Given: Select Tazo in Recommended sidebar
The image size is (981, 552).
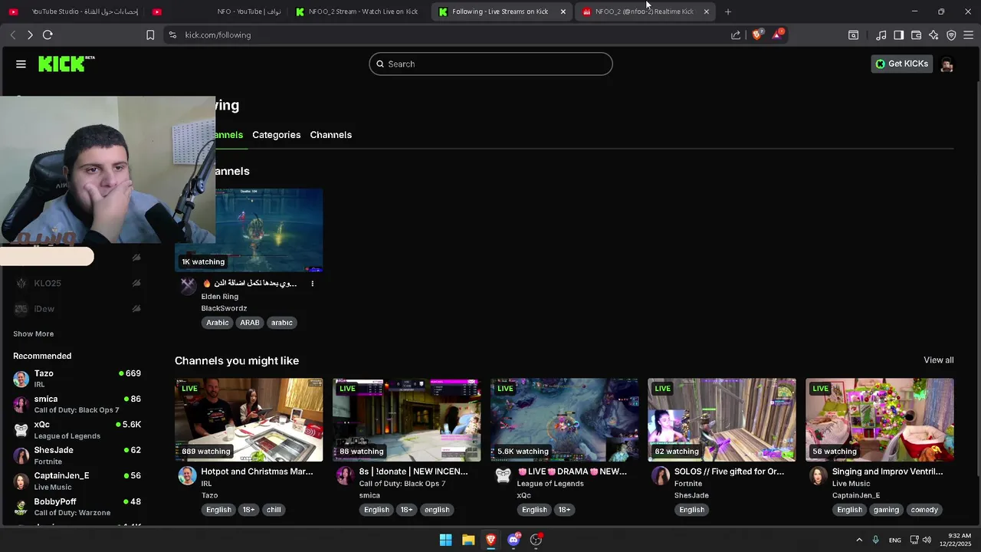Looking at the screenshot, I should pyautogui.click(x=77, y=379).
